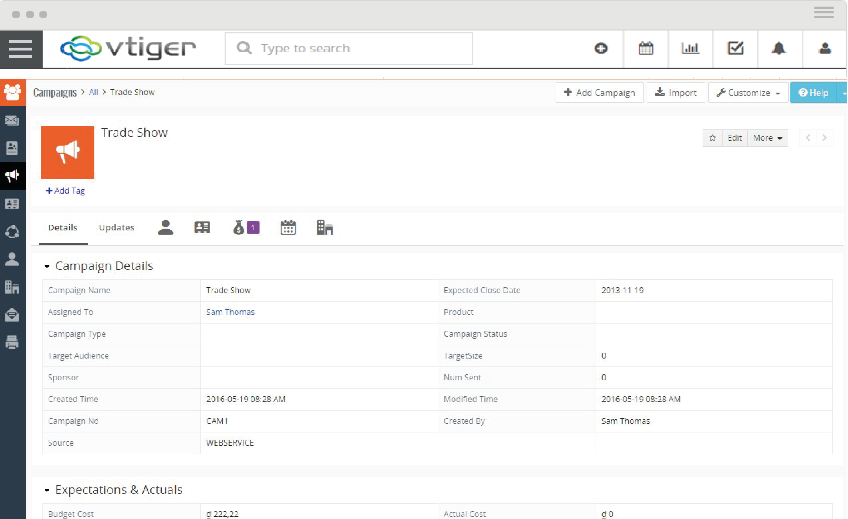
Task: Collapse the Campaign Details section
Action: (x=47, y=266)
